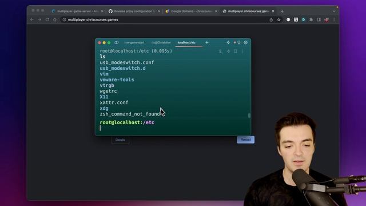Image resolution: width=366 pixels, height=206 pixels.
Task: Ask AI about the ls block
Action: [x=228, y=51]
